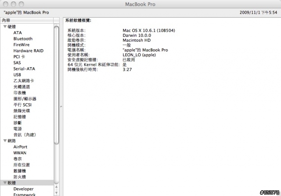Select Hardware RAID item

pos(28,51)
